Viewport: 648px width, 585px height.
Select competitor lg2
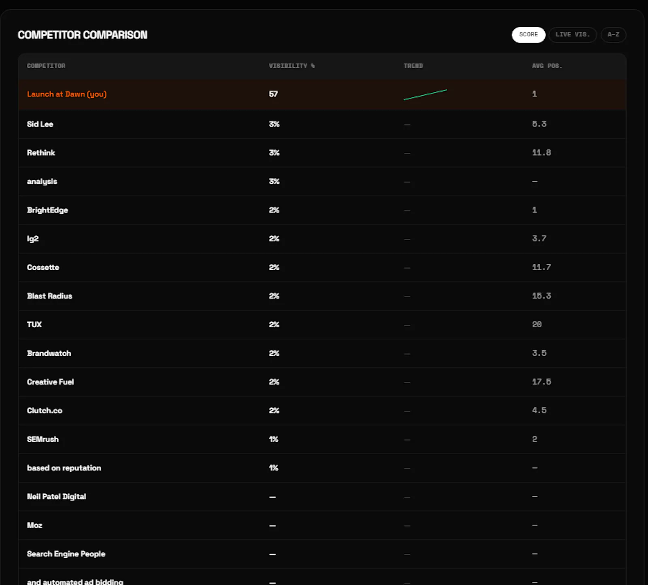pos(33,239)
